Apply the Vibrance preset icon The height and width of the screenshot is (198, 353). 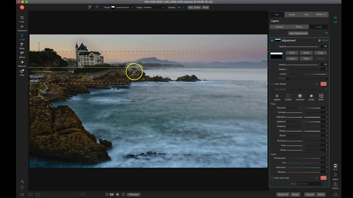(300, 97)
